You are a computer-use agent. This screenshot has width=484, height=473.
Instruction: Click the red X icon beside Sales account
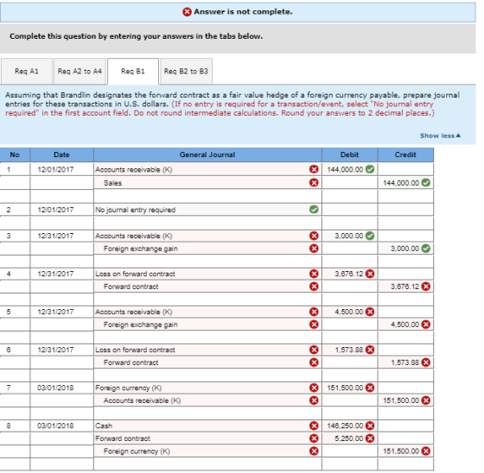point(314,183)
